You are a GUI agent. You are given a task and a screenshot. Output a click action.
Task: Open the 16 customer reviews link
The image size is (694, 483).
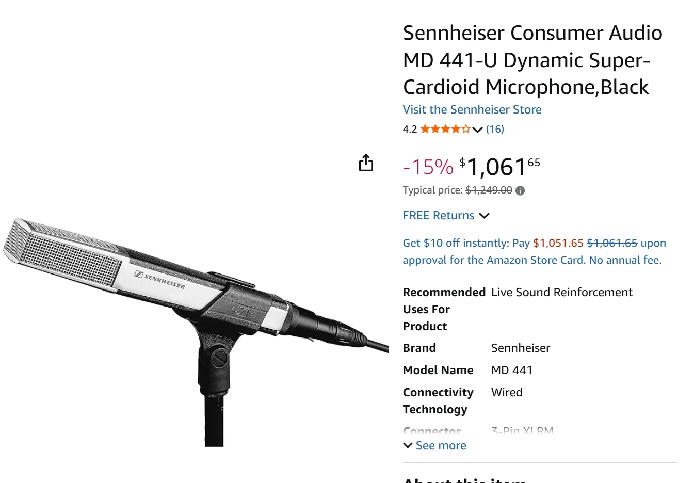(495, 129)
